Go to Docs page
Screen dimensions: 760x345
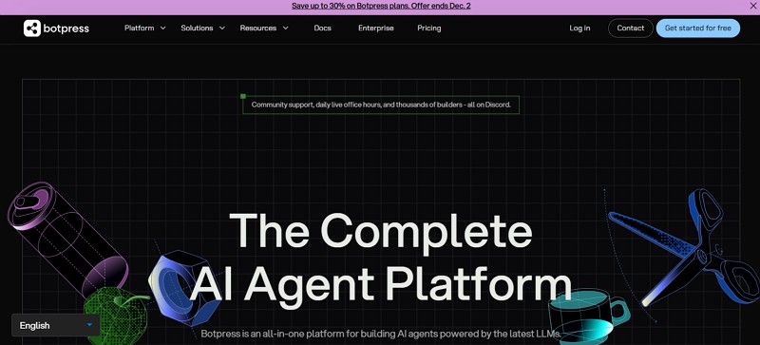point(322,29)
